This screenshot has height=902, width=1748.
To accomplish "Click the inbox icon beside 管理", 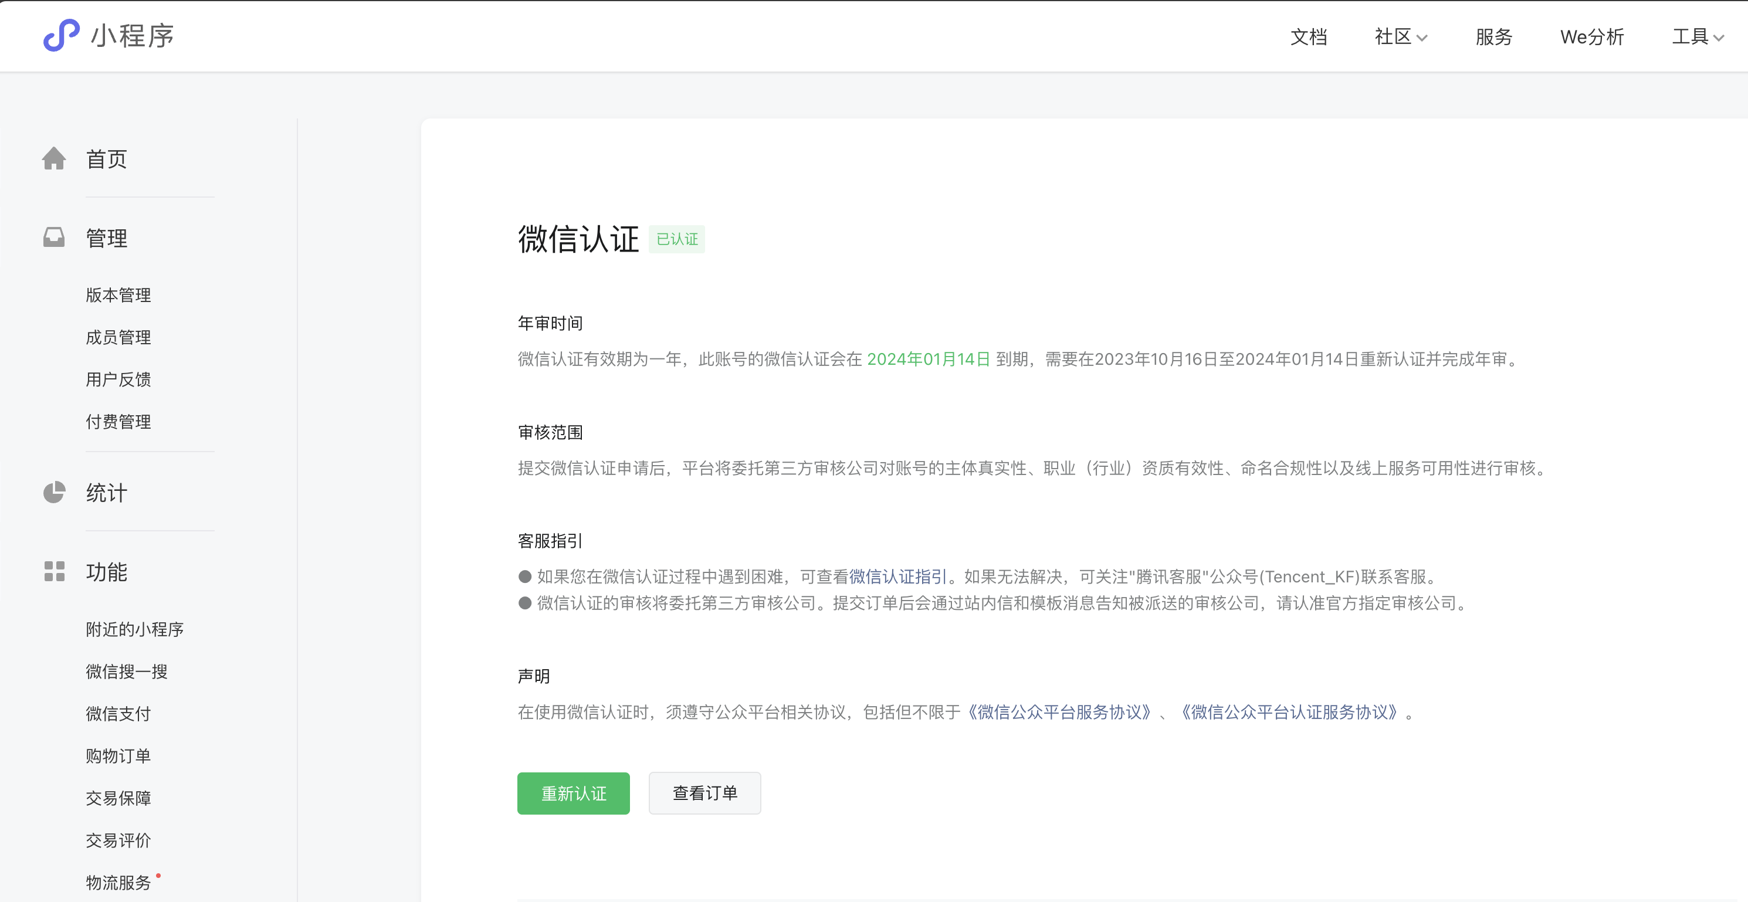I will (55, 238).
